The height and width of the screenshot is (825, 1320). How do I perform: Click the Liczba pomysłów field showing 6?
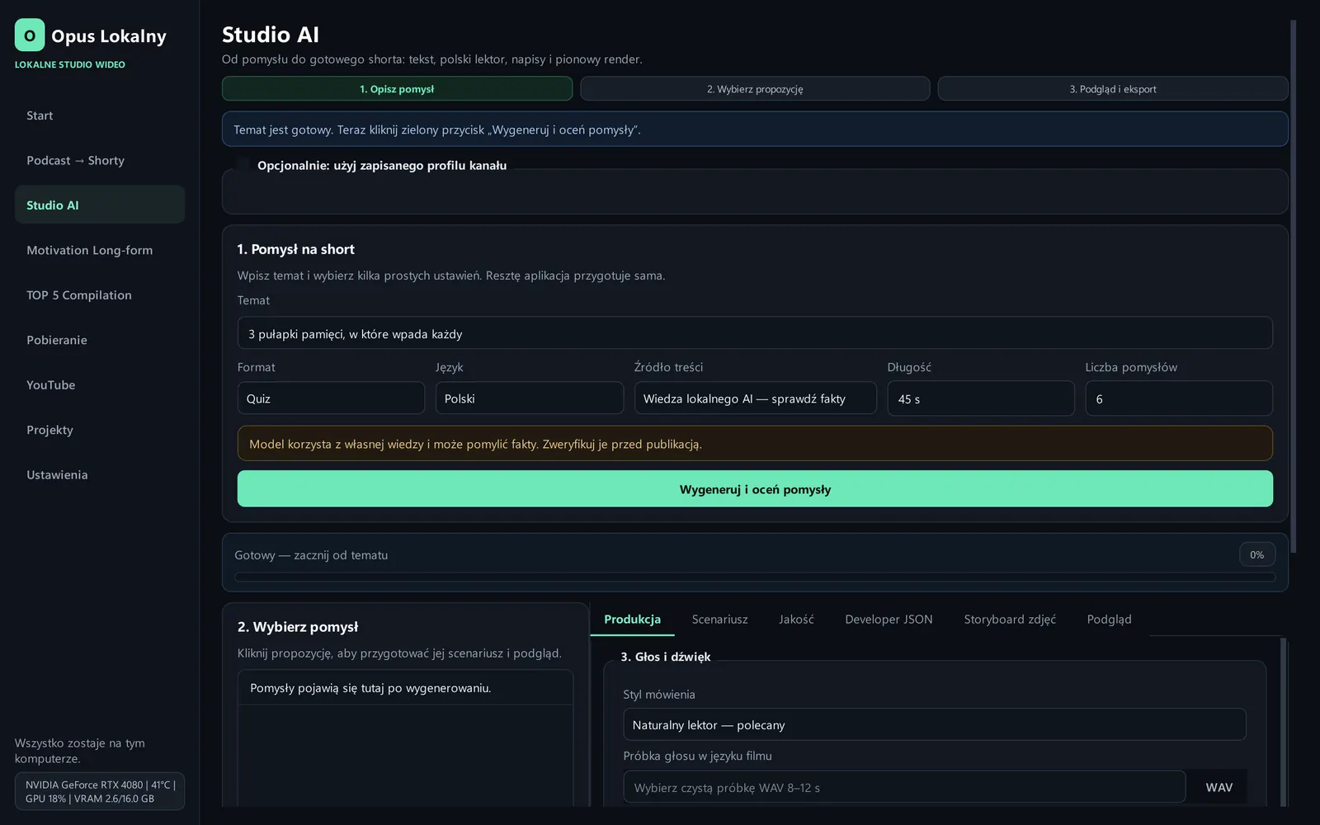tap(1179, 398)
